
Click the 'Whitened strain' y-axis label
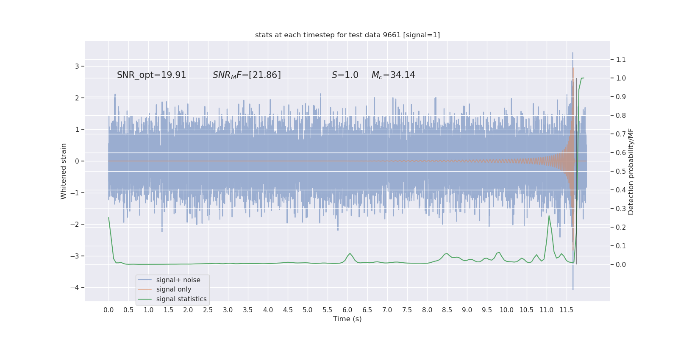pyautogui.click(x=64, y=171)
